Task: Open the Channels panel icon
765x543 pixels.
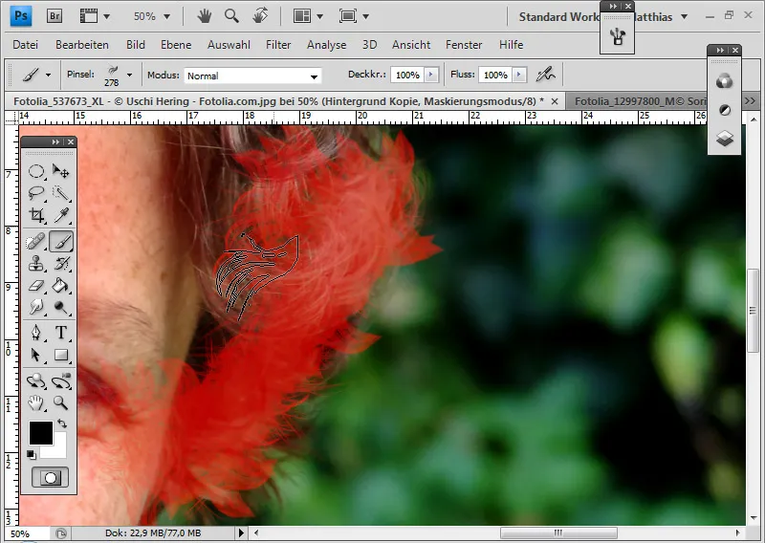Action: 725,81
